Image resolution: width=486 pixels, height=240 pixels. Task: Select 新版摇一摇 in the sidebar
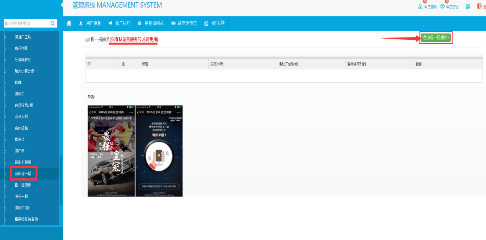23,173
